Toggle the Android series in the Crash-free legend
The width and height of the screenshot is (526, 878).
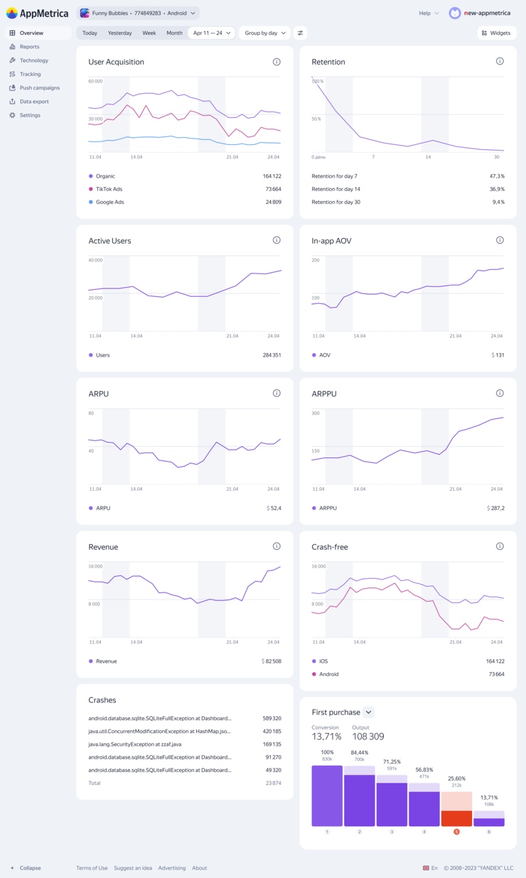pos(326,674)
